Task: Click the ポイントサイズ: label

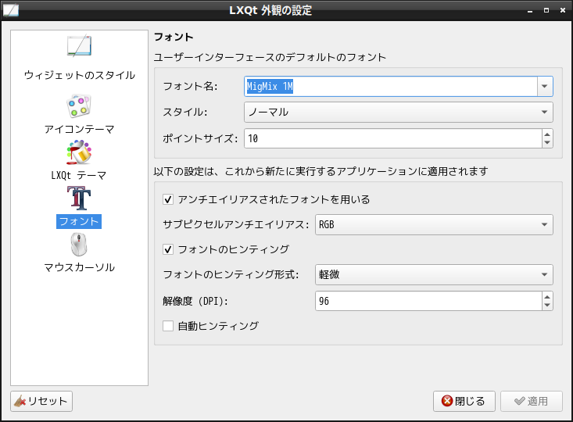Action: [201, 138]
